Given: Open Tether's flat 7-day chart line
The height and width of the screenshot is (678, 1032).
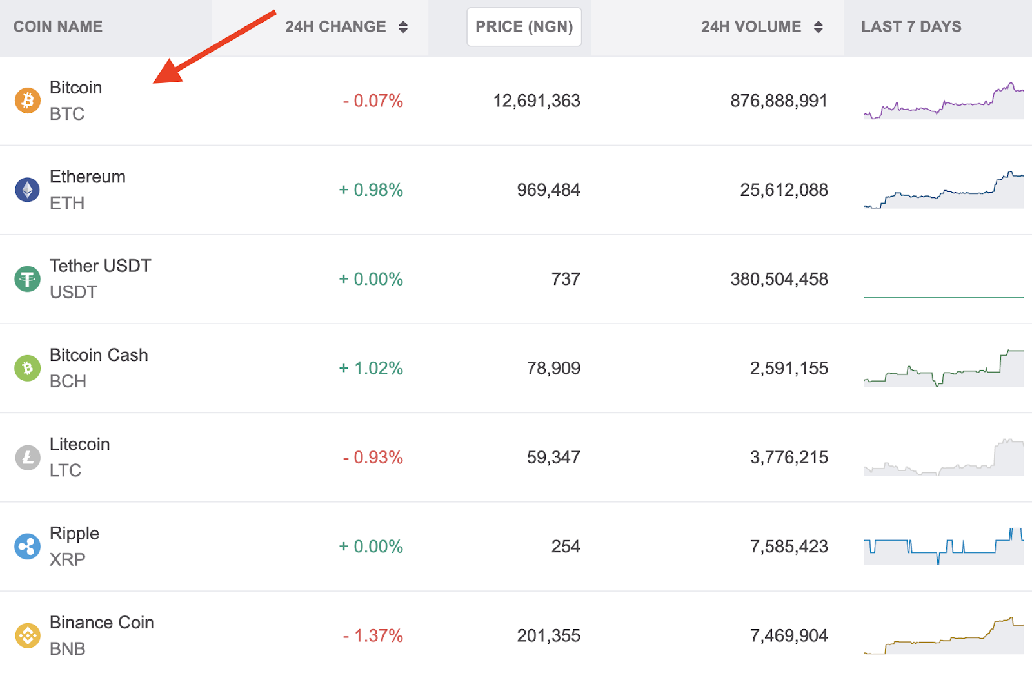Looking at the screenshot, I should coord(944,297).
